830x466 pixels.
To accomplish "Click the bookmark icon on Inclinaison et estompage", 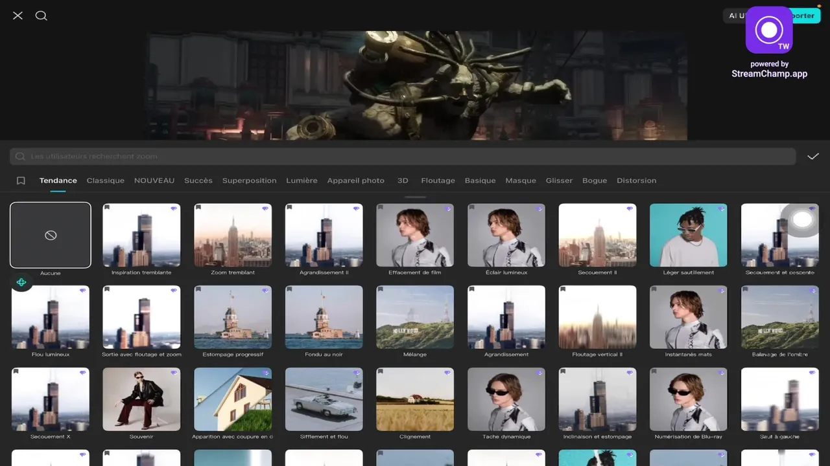I will pos(563,372).
